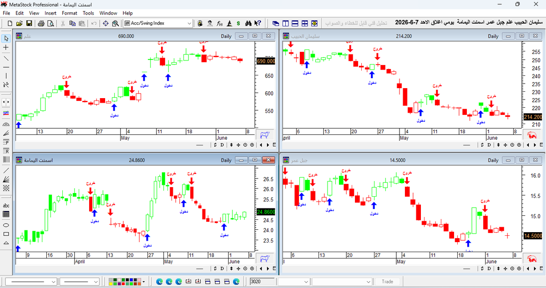Click bear expert icon in جبل عمر chart
Screen dimensions: 546x288
tap(531, 259)
